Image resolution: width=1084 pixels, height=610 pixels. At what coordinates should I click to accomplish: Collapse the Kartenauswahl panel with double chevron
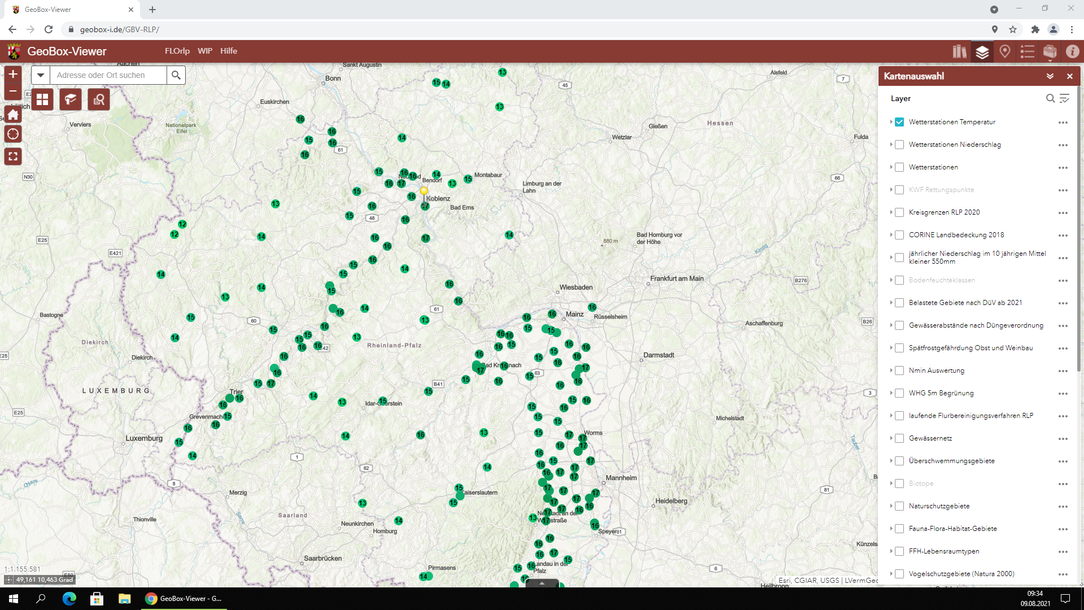(x=1050, y=76)
